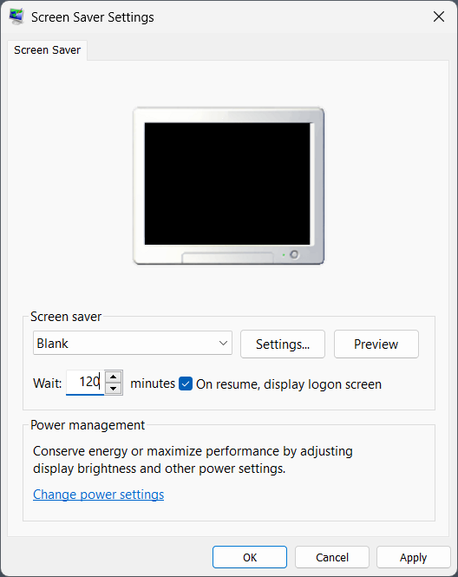Open the Change power settings link
Screen dimensions: 458x577
tap(98, 495)
